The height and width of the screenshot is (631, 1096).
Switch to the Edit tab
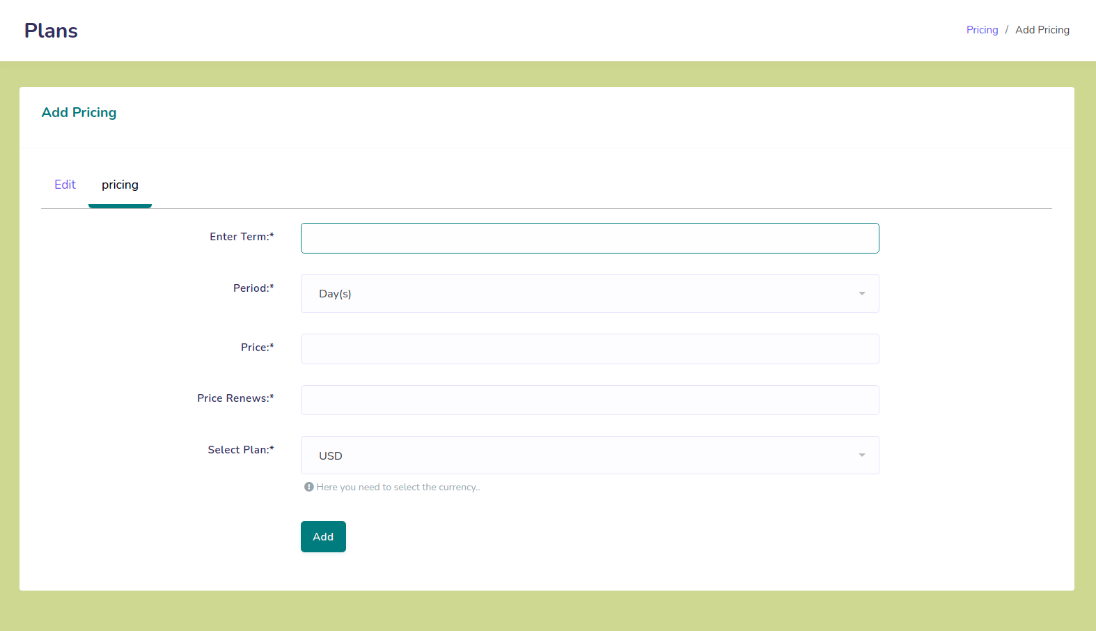click(x=65, y=185)
